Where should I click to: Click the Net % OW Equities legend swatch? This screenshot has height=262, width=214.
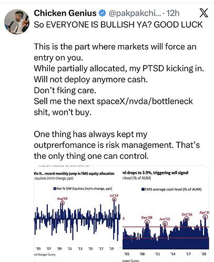tap(55, 189)
